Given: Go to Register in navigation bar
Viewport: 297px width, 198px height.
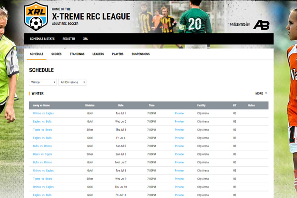Looking at the screenshot, I should [x=69, y=39].
